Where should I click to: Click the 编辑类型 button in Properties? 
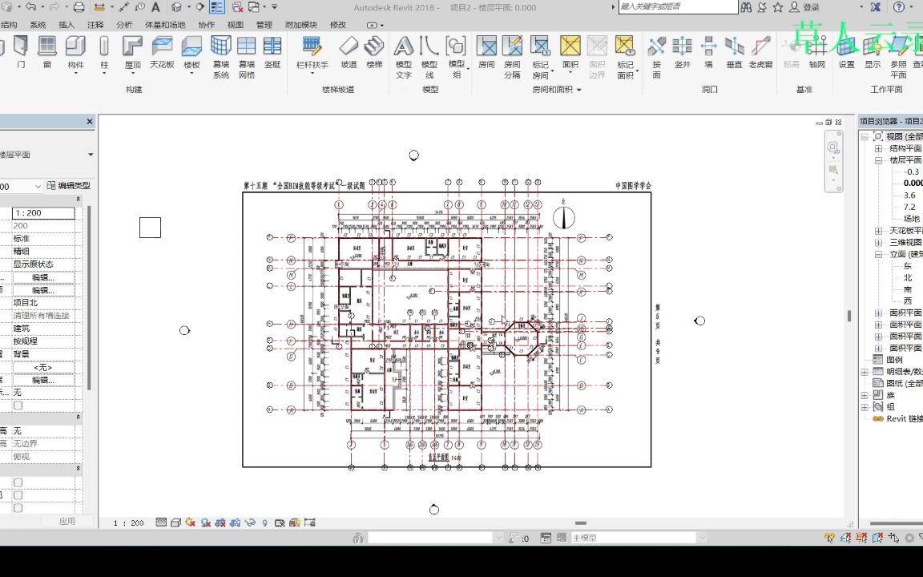tap(71, 184)
